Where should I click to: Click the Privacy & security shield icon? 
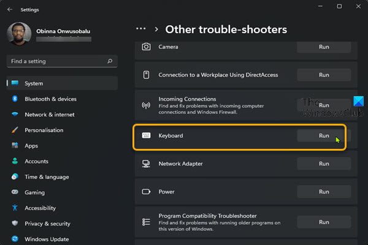(x=13, y=224)
